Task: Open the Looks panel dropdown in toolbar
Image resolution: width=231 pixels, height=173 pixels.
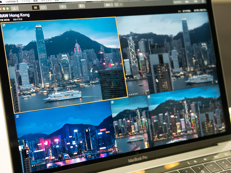Action: [x=63, y=7]
